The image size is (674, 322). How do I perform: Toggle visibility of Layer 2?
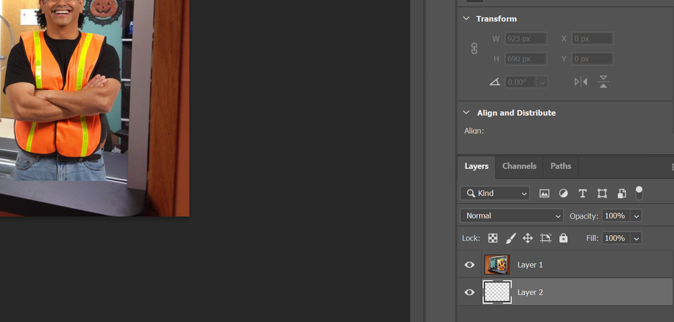470,292
